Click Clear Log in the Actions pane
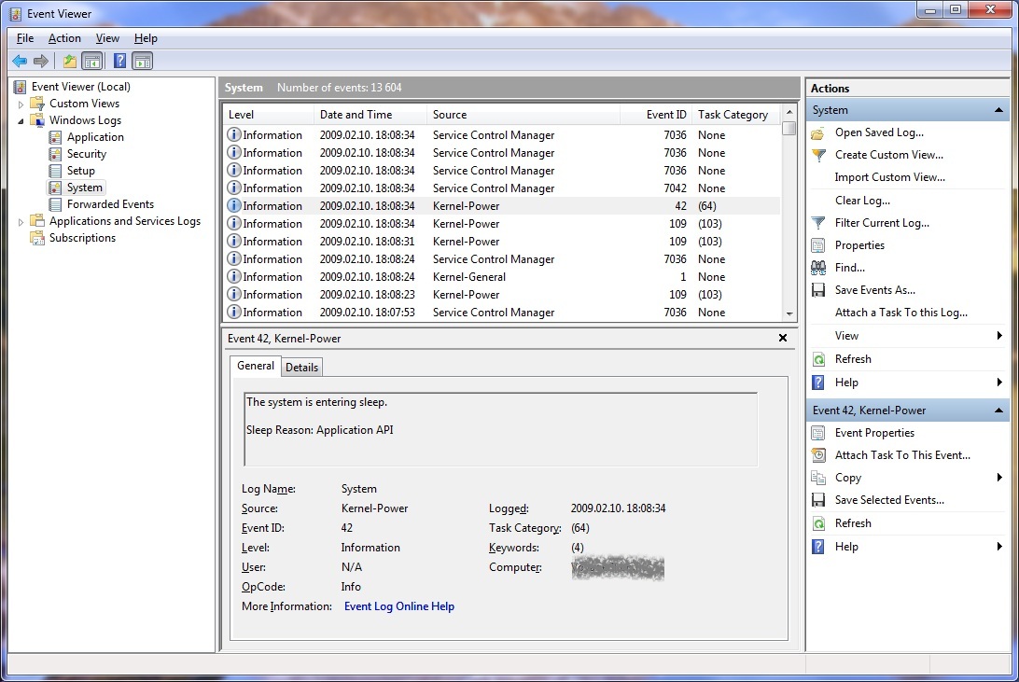Viewport: 1019px width, 682px height. pyautogui.click(x=862, y=201)
